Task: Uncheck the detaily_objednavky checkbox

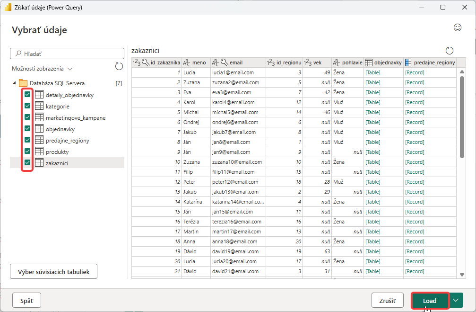Action: pos(27,94)
